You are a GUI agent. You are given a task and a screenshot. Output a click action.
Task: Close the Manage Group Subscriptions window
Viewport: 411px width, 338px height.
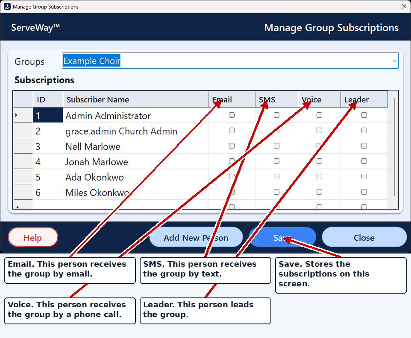(404, 6)
